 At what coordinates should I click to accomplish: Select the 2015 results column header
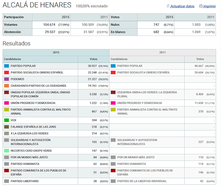coord(56,52)
